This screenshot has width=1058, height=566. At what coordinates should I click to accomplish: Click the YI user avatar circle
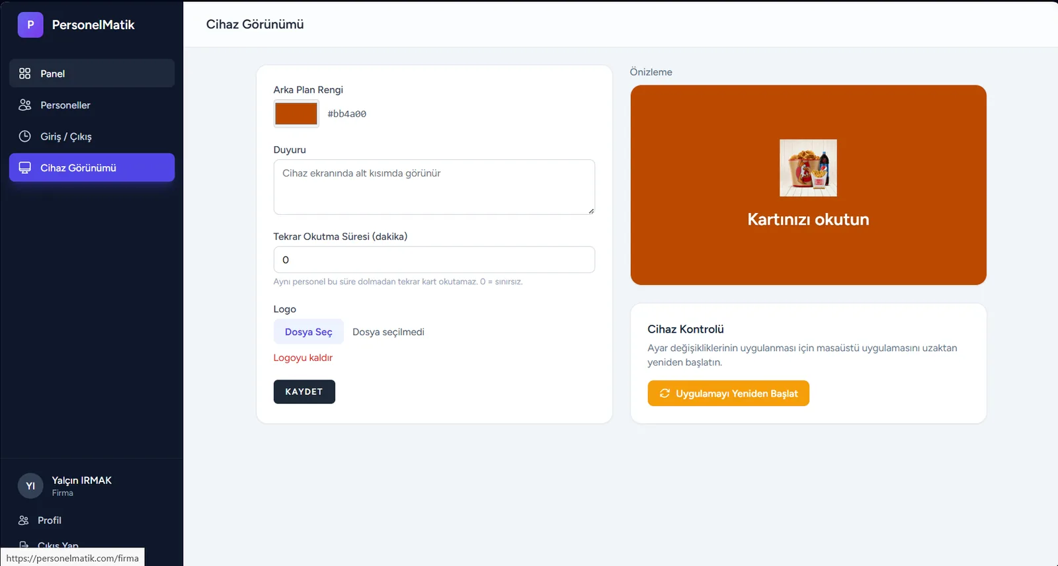point(30,486)
